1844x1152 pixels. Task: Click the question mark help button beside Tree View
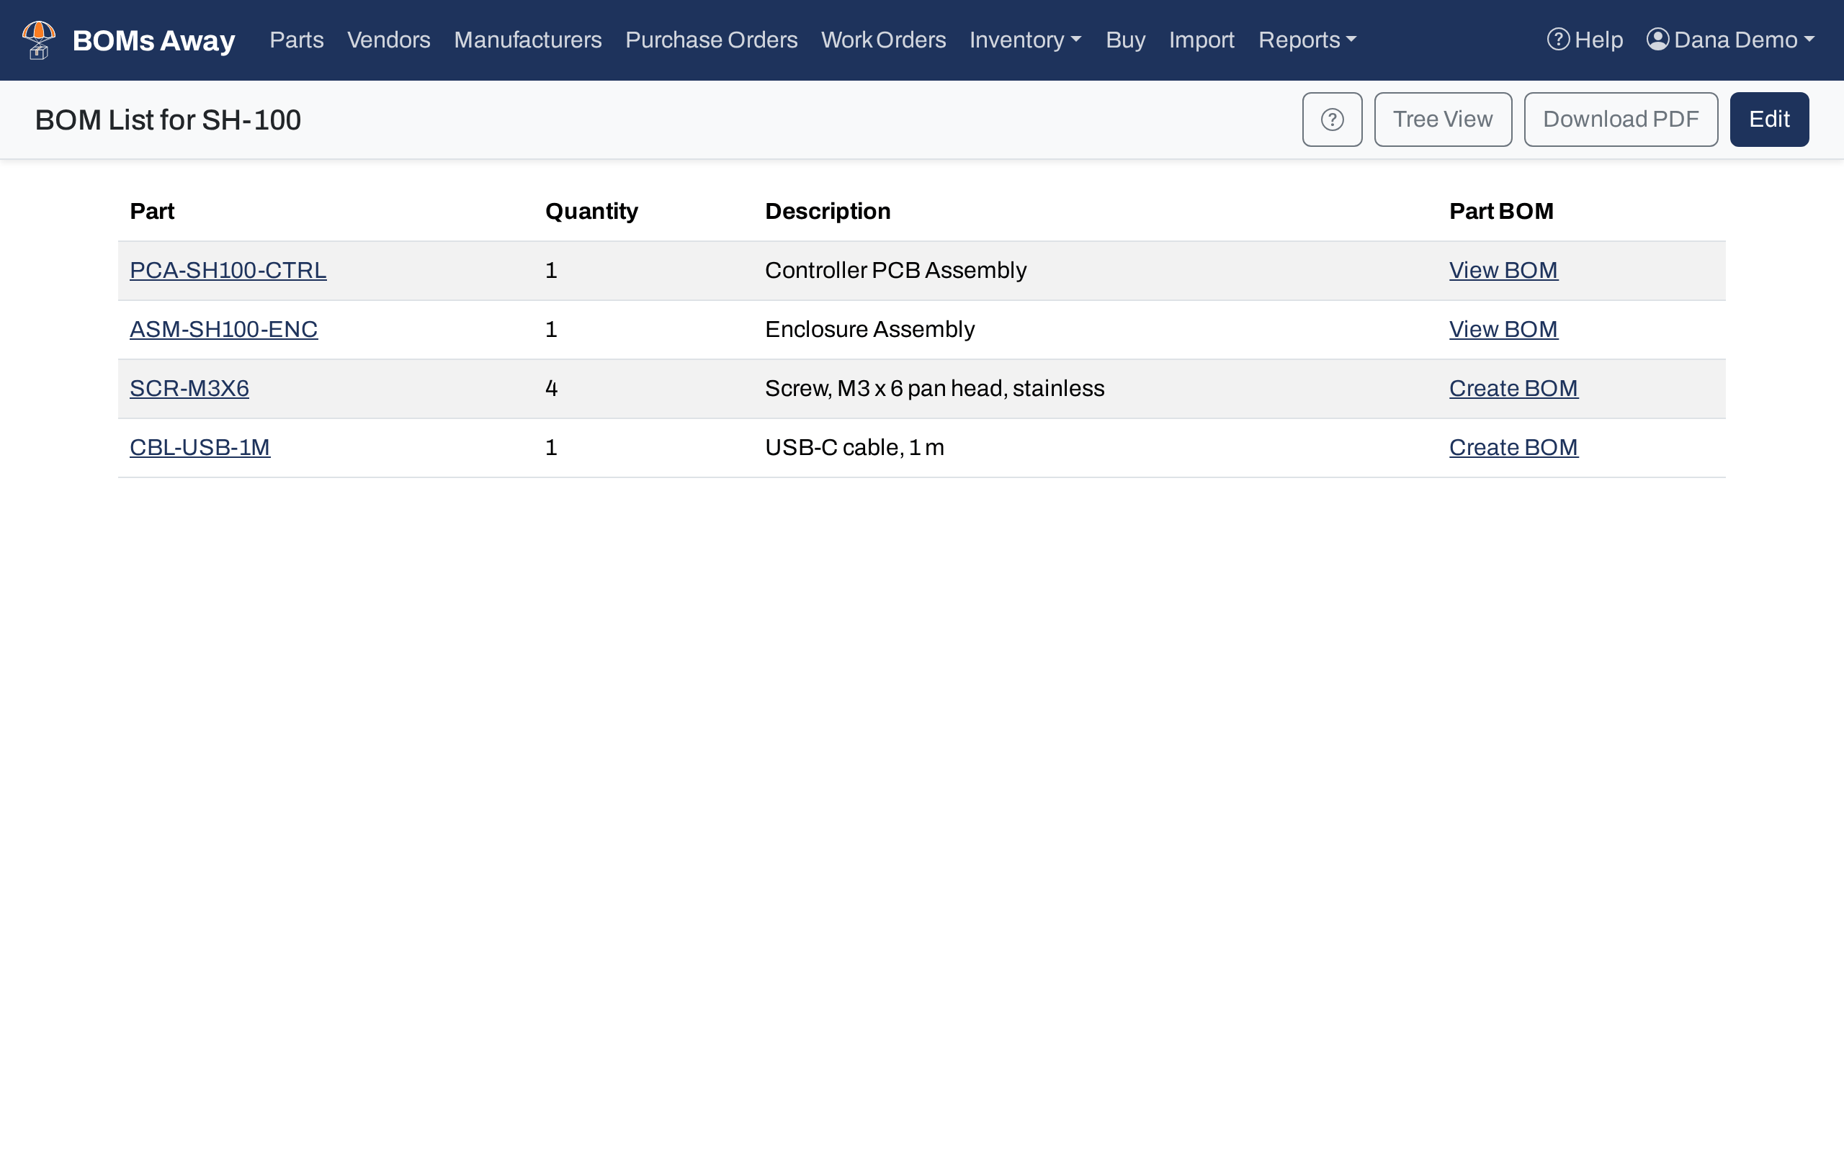tap(1332, 120)
